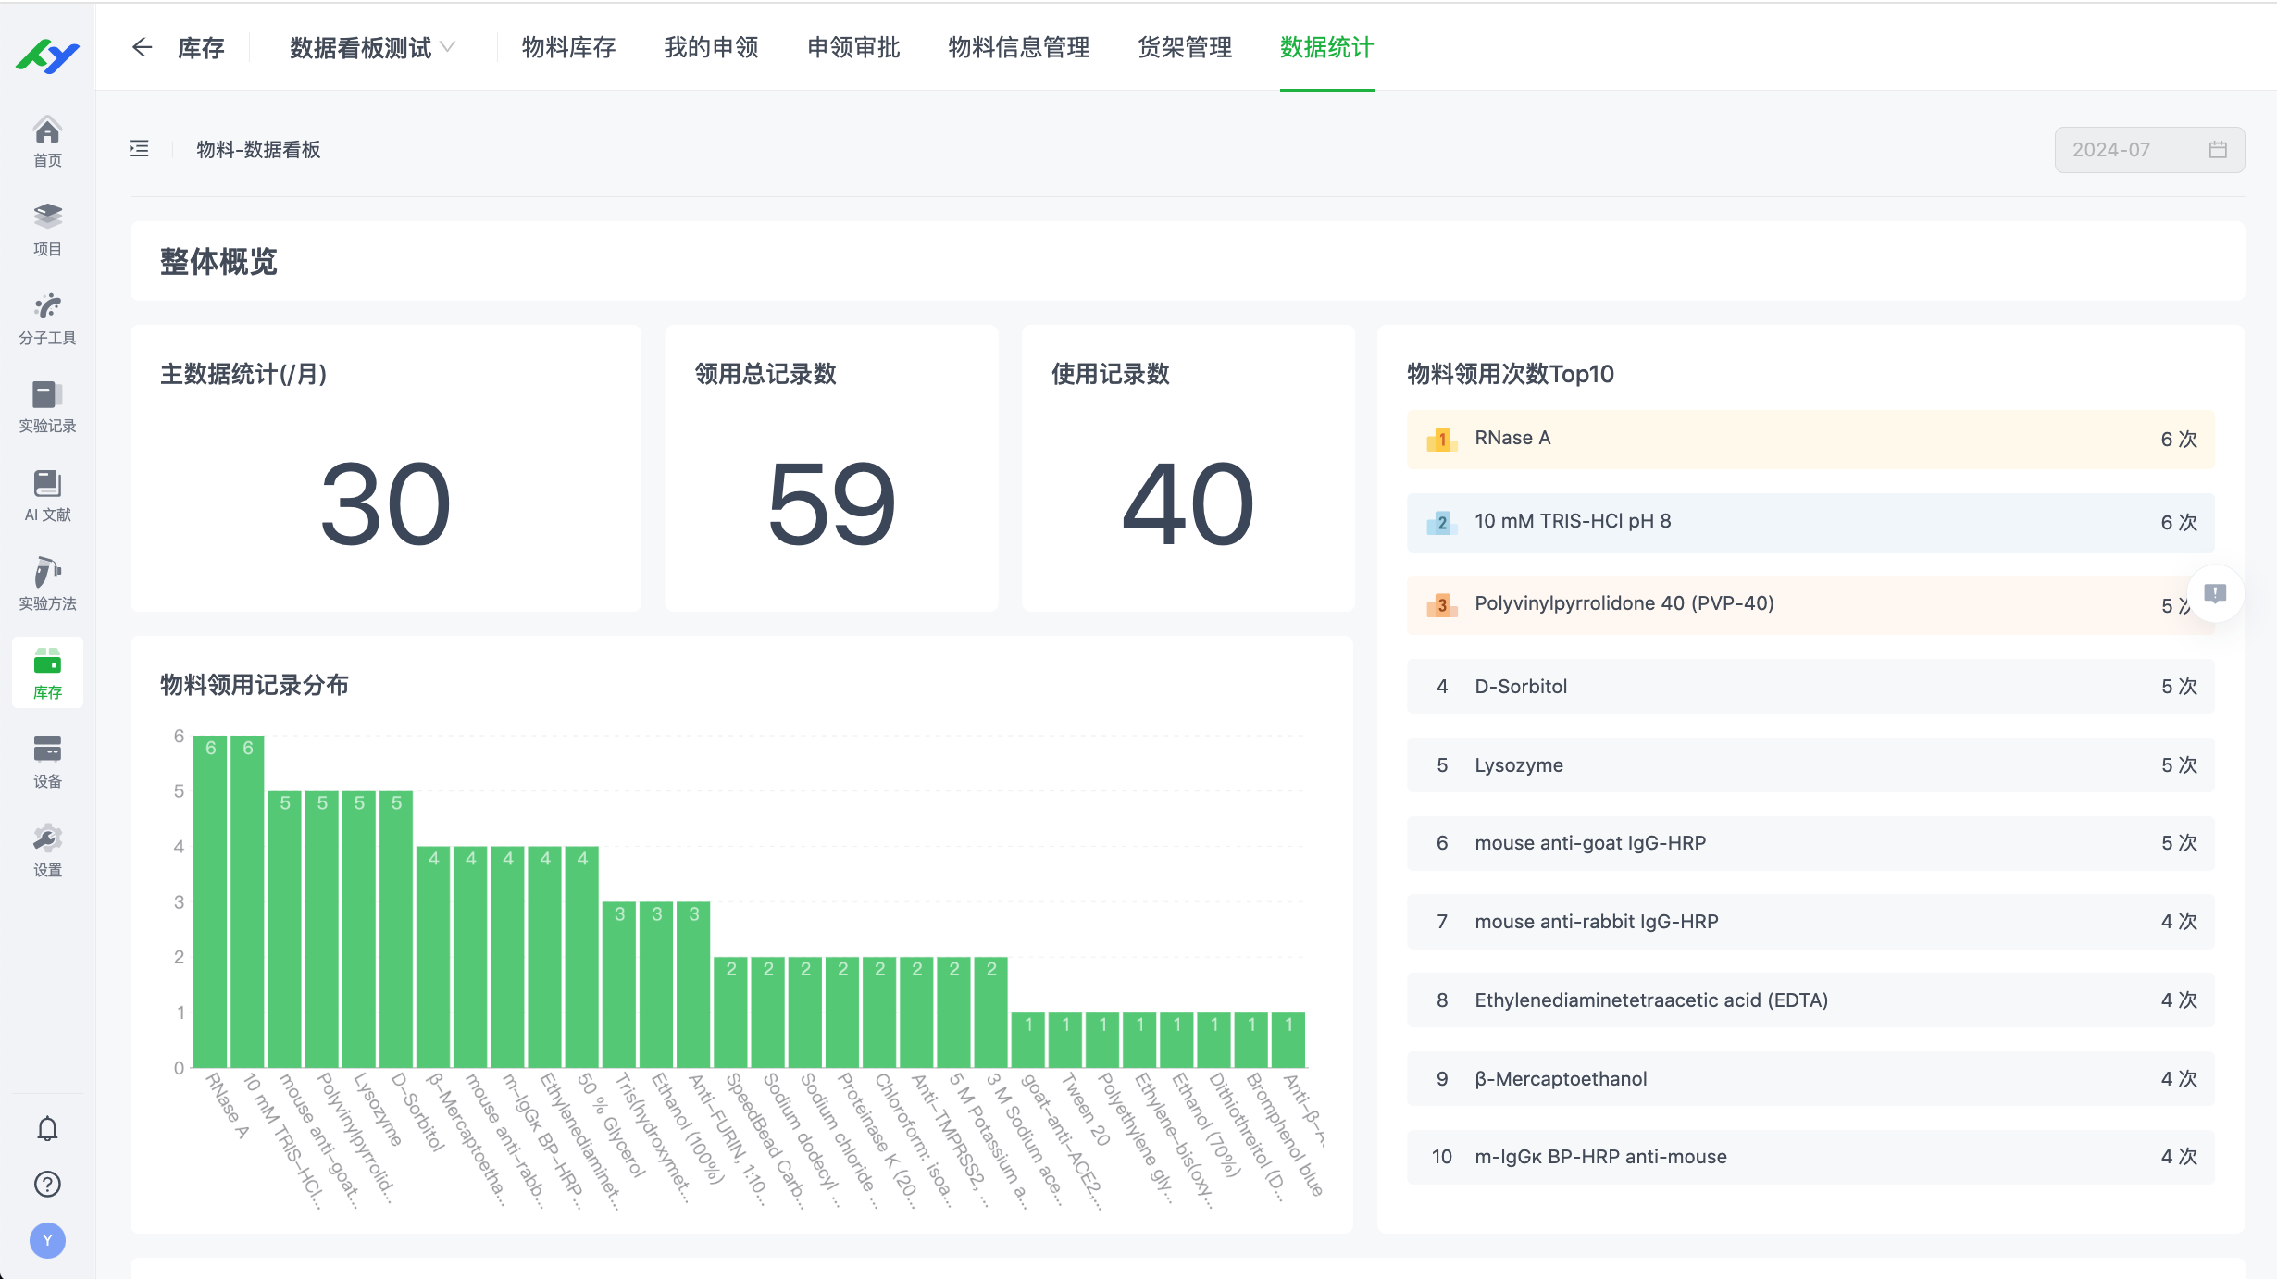Click the user avatar Y

tap(47, 1240)
